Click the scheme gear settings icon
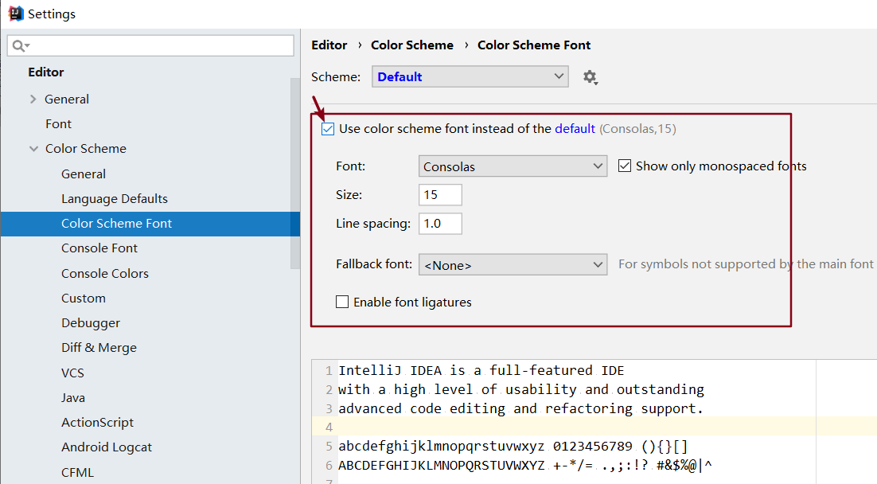Image resolution: width=877 pixels, height=484 pixels. (x=590, y=76)
